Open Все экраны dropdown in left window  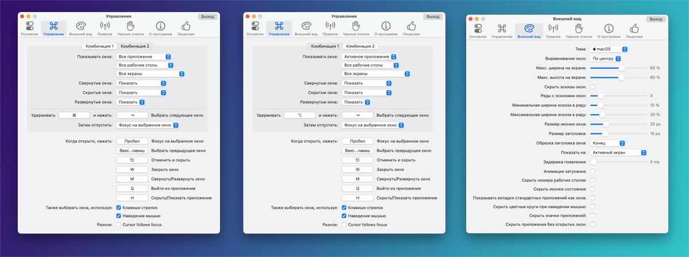click(150, 74)
